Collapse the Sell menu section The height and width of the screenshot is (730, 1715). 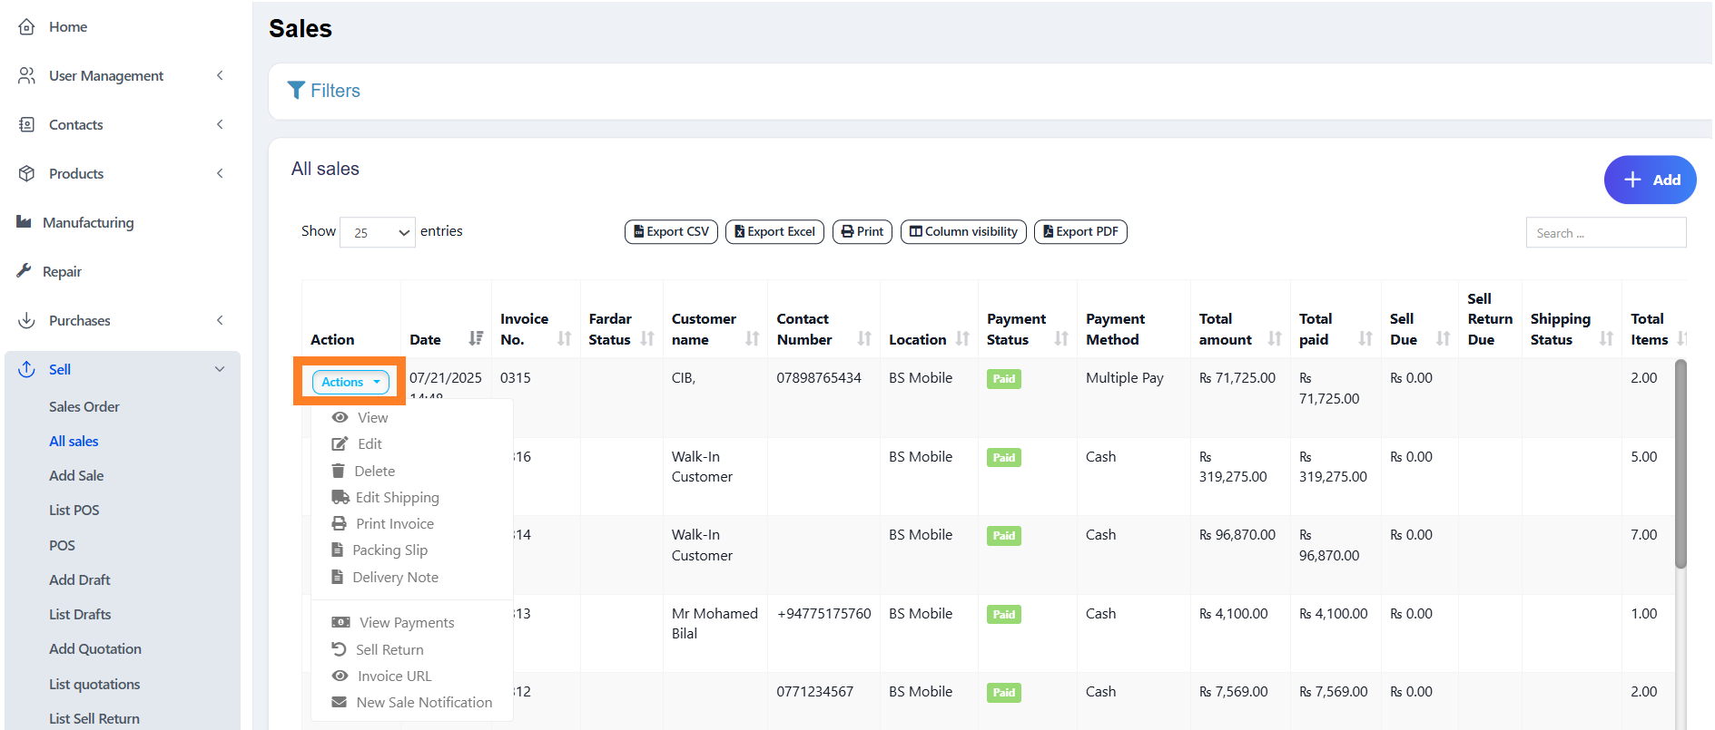219,369
